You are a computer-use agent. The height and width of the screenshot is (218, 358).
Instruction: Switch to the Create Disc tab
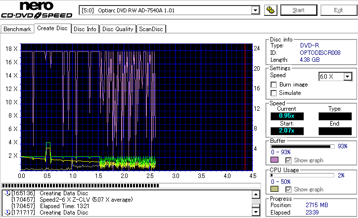pos(52,28)
